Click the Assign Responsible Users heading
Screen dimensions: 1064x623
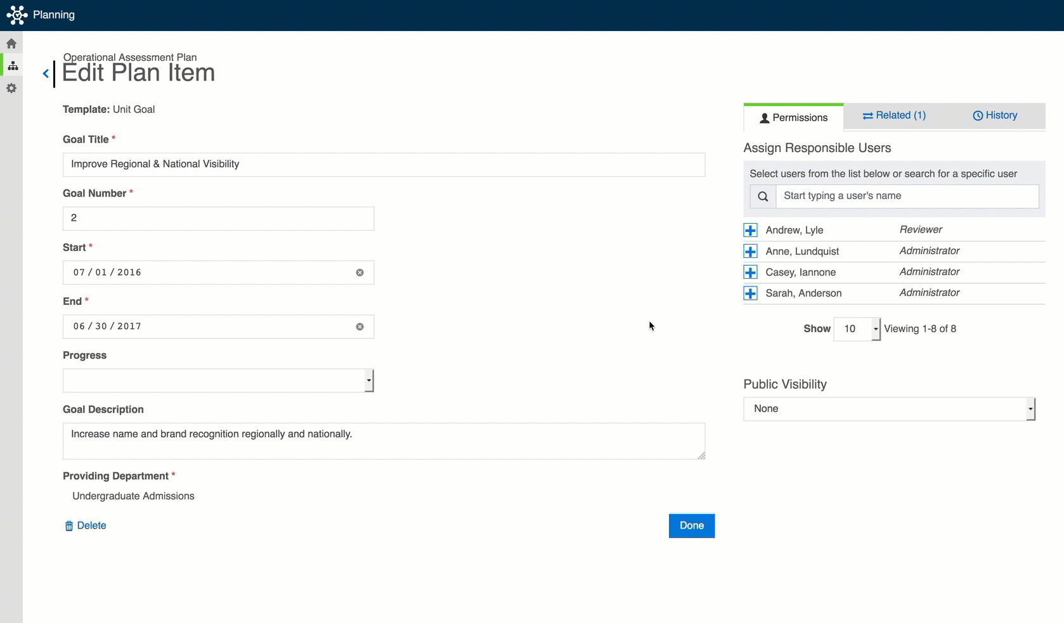click(x=817, y=148)
